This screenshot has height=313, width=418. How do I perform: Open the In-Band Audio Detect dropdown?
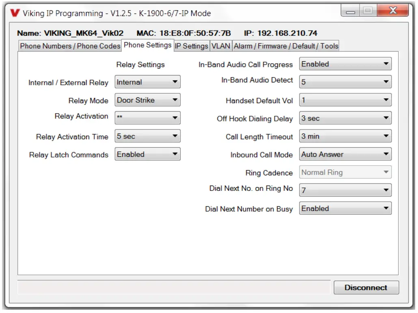(344, 82)
